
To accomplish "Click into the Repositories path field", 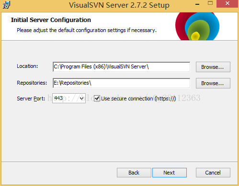I will pyautogui.click(x=121, y=83).
